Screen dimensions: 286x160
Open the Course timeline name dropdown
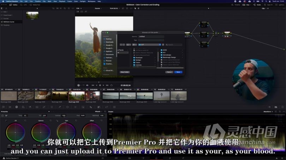98,8
